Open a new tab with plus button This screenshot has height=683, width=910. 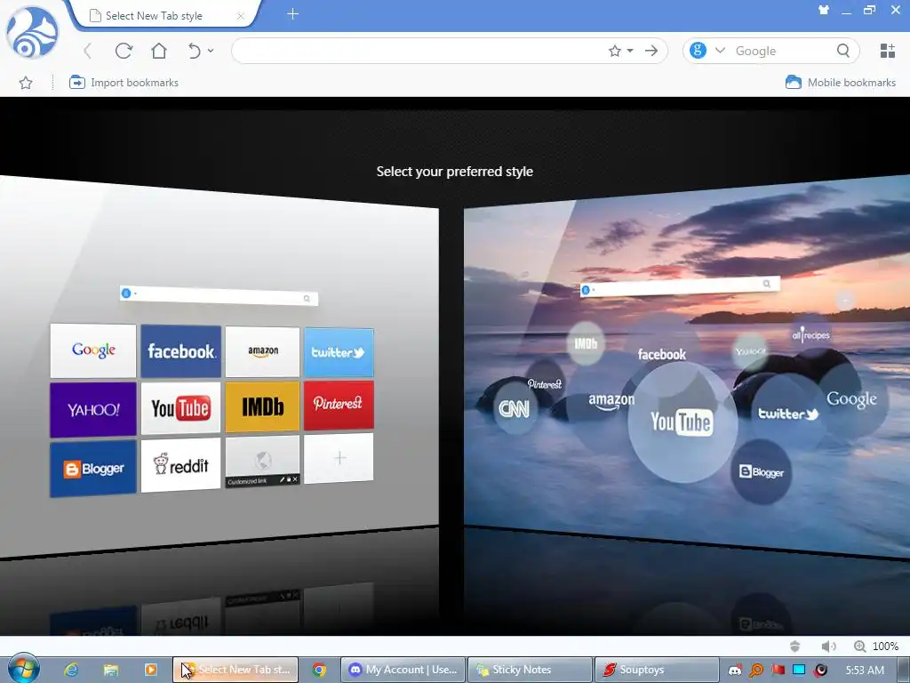[292, 14]
